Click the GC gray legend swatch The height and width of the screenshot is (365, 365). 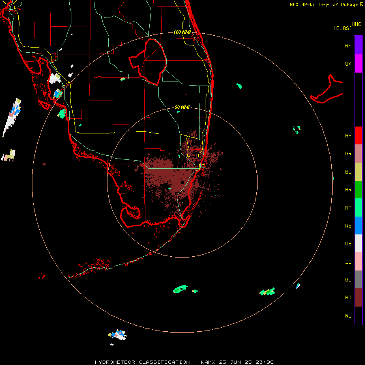[358, 279]
